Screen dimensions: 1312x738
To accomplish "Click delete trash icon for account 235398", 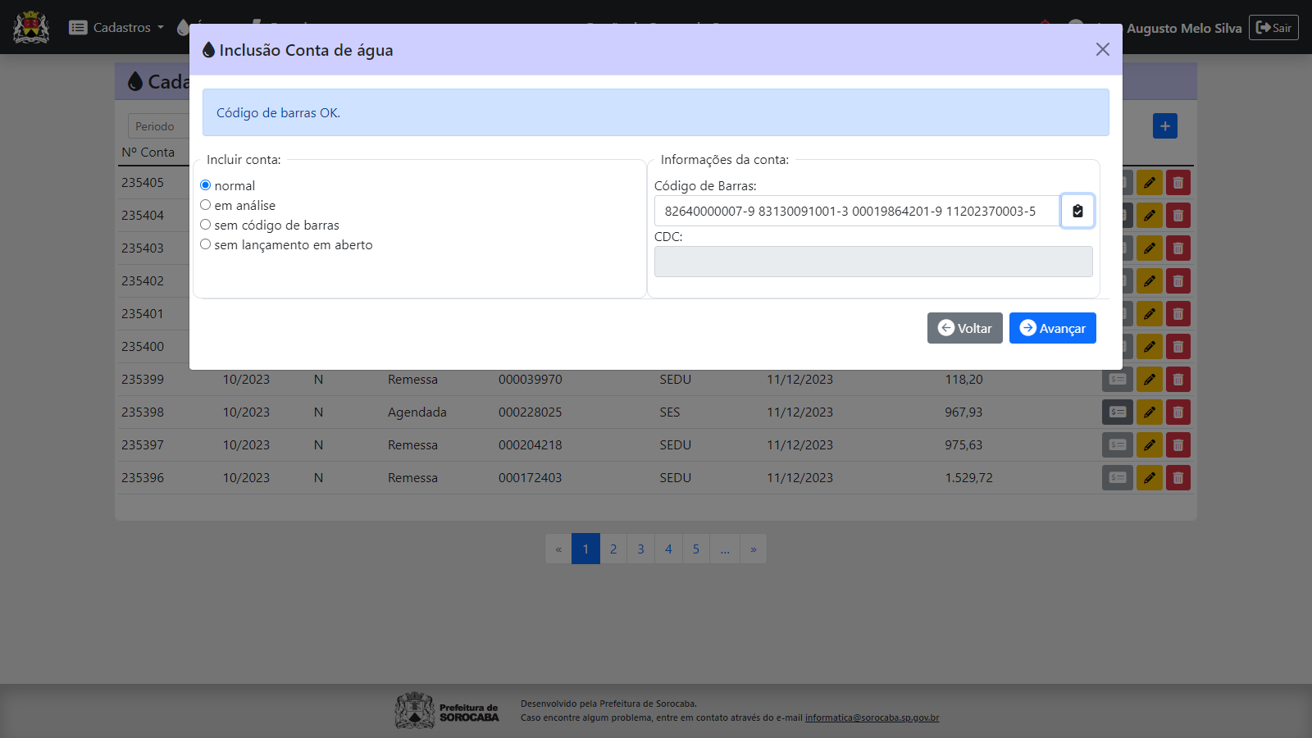I will tap(1178, 412).
